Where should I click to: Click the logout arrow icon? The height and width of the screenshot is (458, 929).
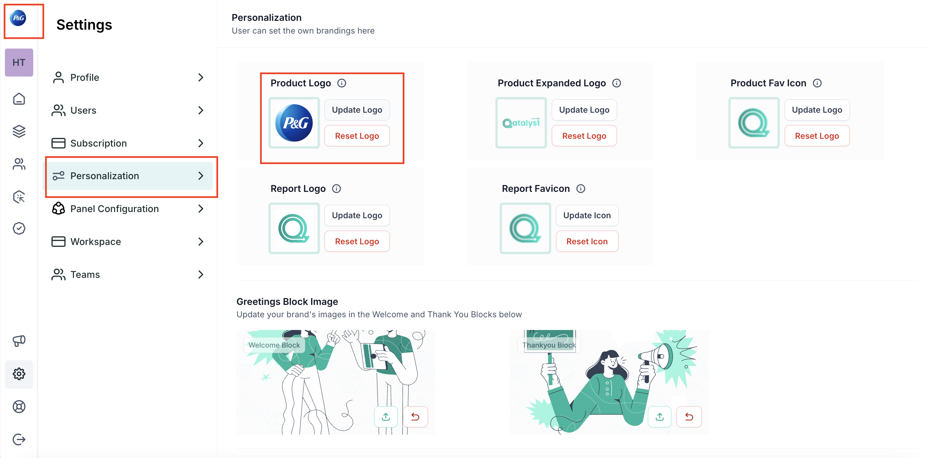(19, 439)
